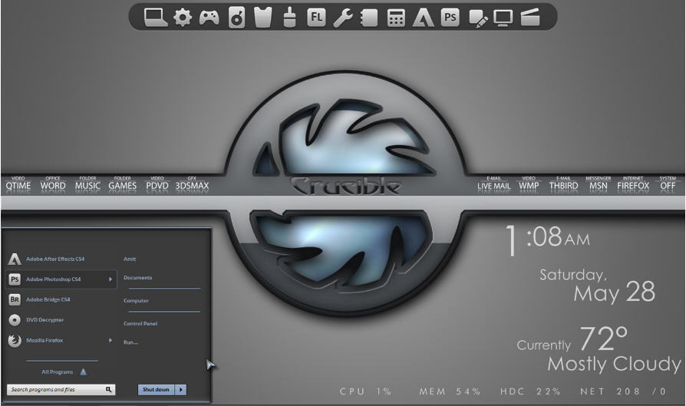
Task: Open the laptop icon in top dock
Action: pos(156,18)
